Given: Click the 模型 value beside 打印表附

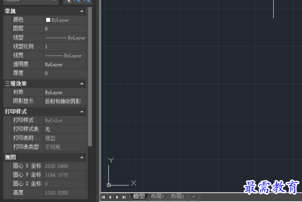Looking at the screenshot, I should pyautogui.click(x=65, y=138).
